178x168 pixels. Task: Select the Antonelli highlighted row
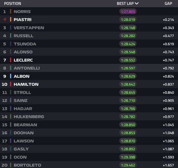(89, 68)
